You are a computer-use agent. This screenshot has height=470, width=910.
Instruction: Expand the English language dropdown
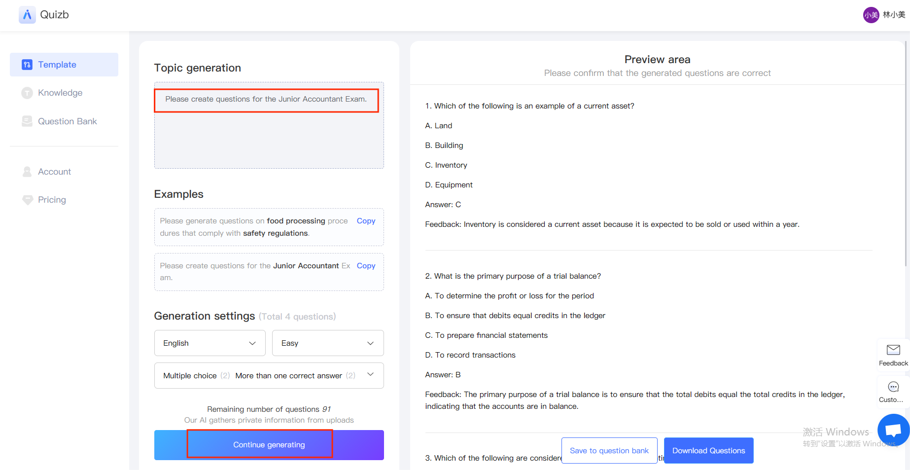(210, 343)
